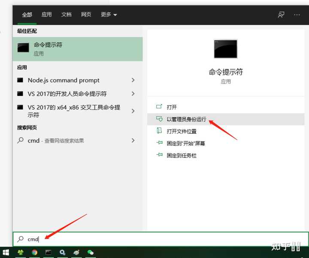Expand the cmd web search chevron
309x258 pixels.
pos(133,140)
